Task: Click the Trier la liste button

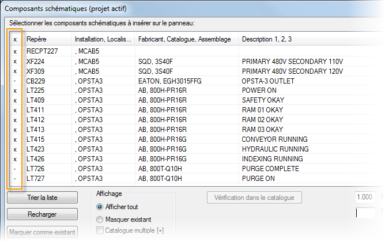Action: 43,198
